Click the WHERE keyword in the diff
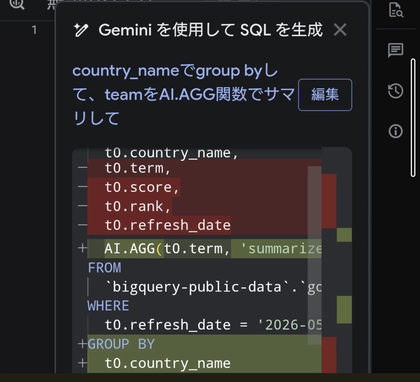Viewport: 420px width, 382px height. click(108, 306)
